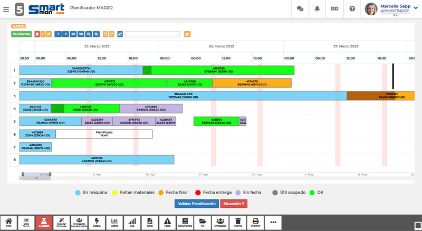
Task: Click the Imprimir printer icon
Action: click(x=255, y=222)
